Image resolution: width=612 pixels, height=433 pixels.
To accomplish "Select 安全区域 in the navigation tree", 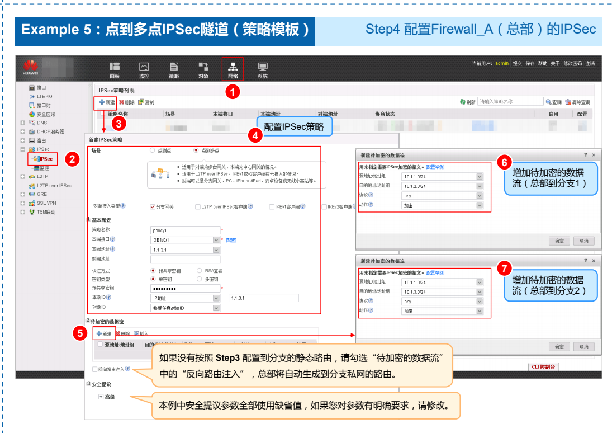I will point(42,115).
